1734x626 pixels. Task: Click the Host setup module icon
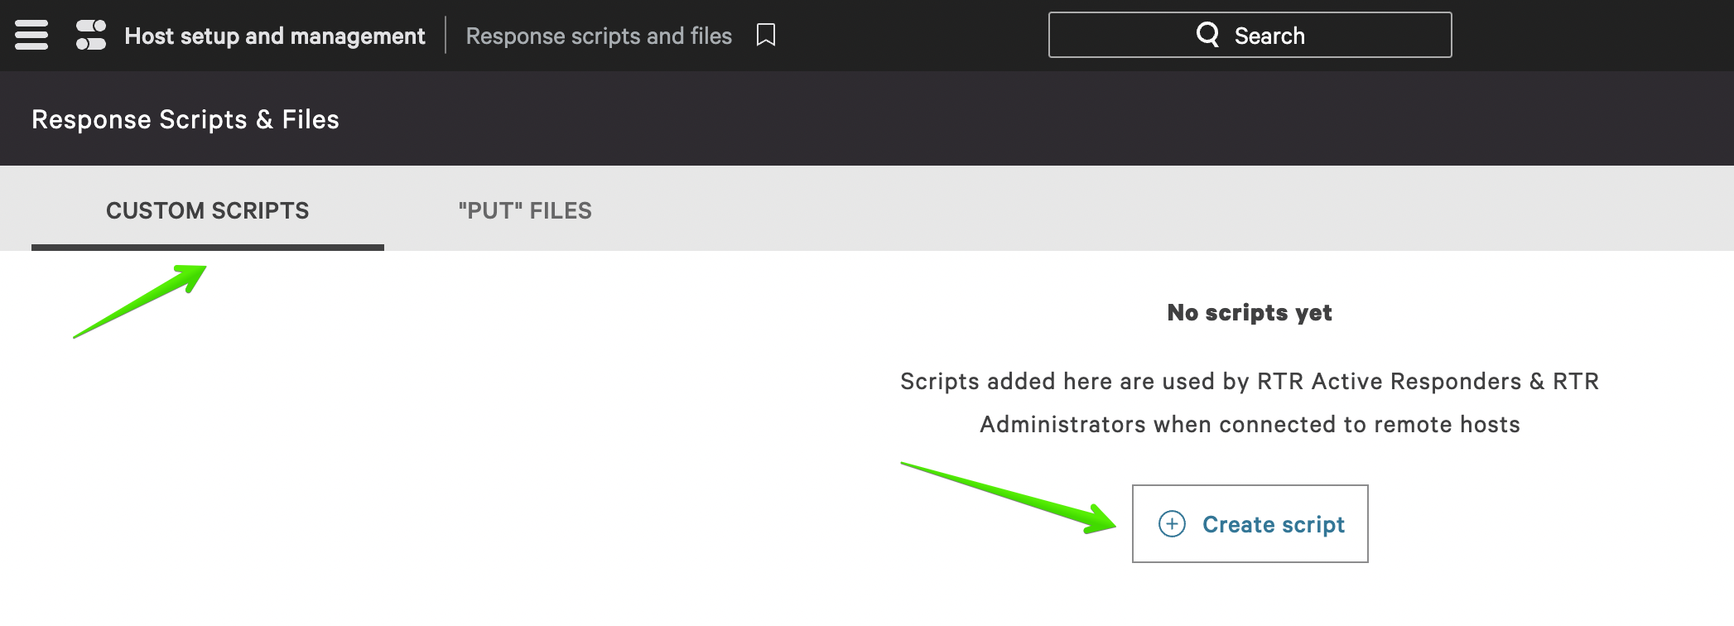(x=91, y=35)
